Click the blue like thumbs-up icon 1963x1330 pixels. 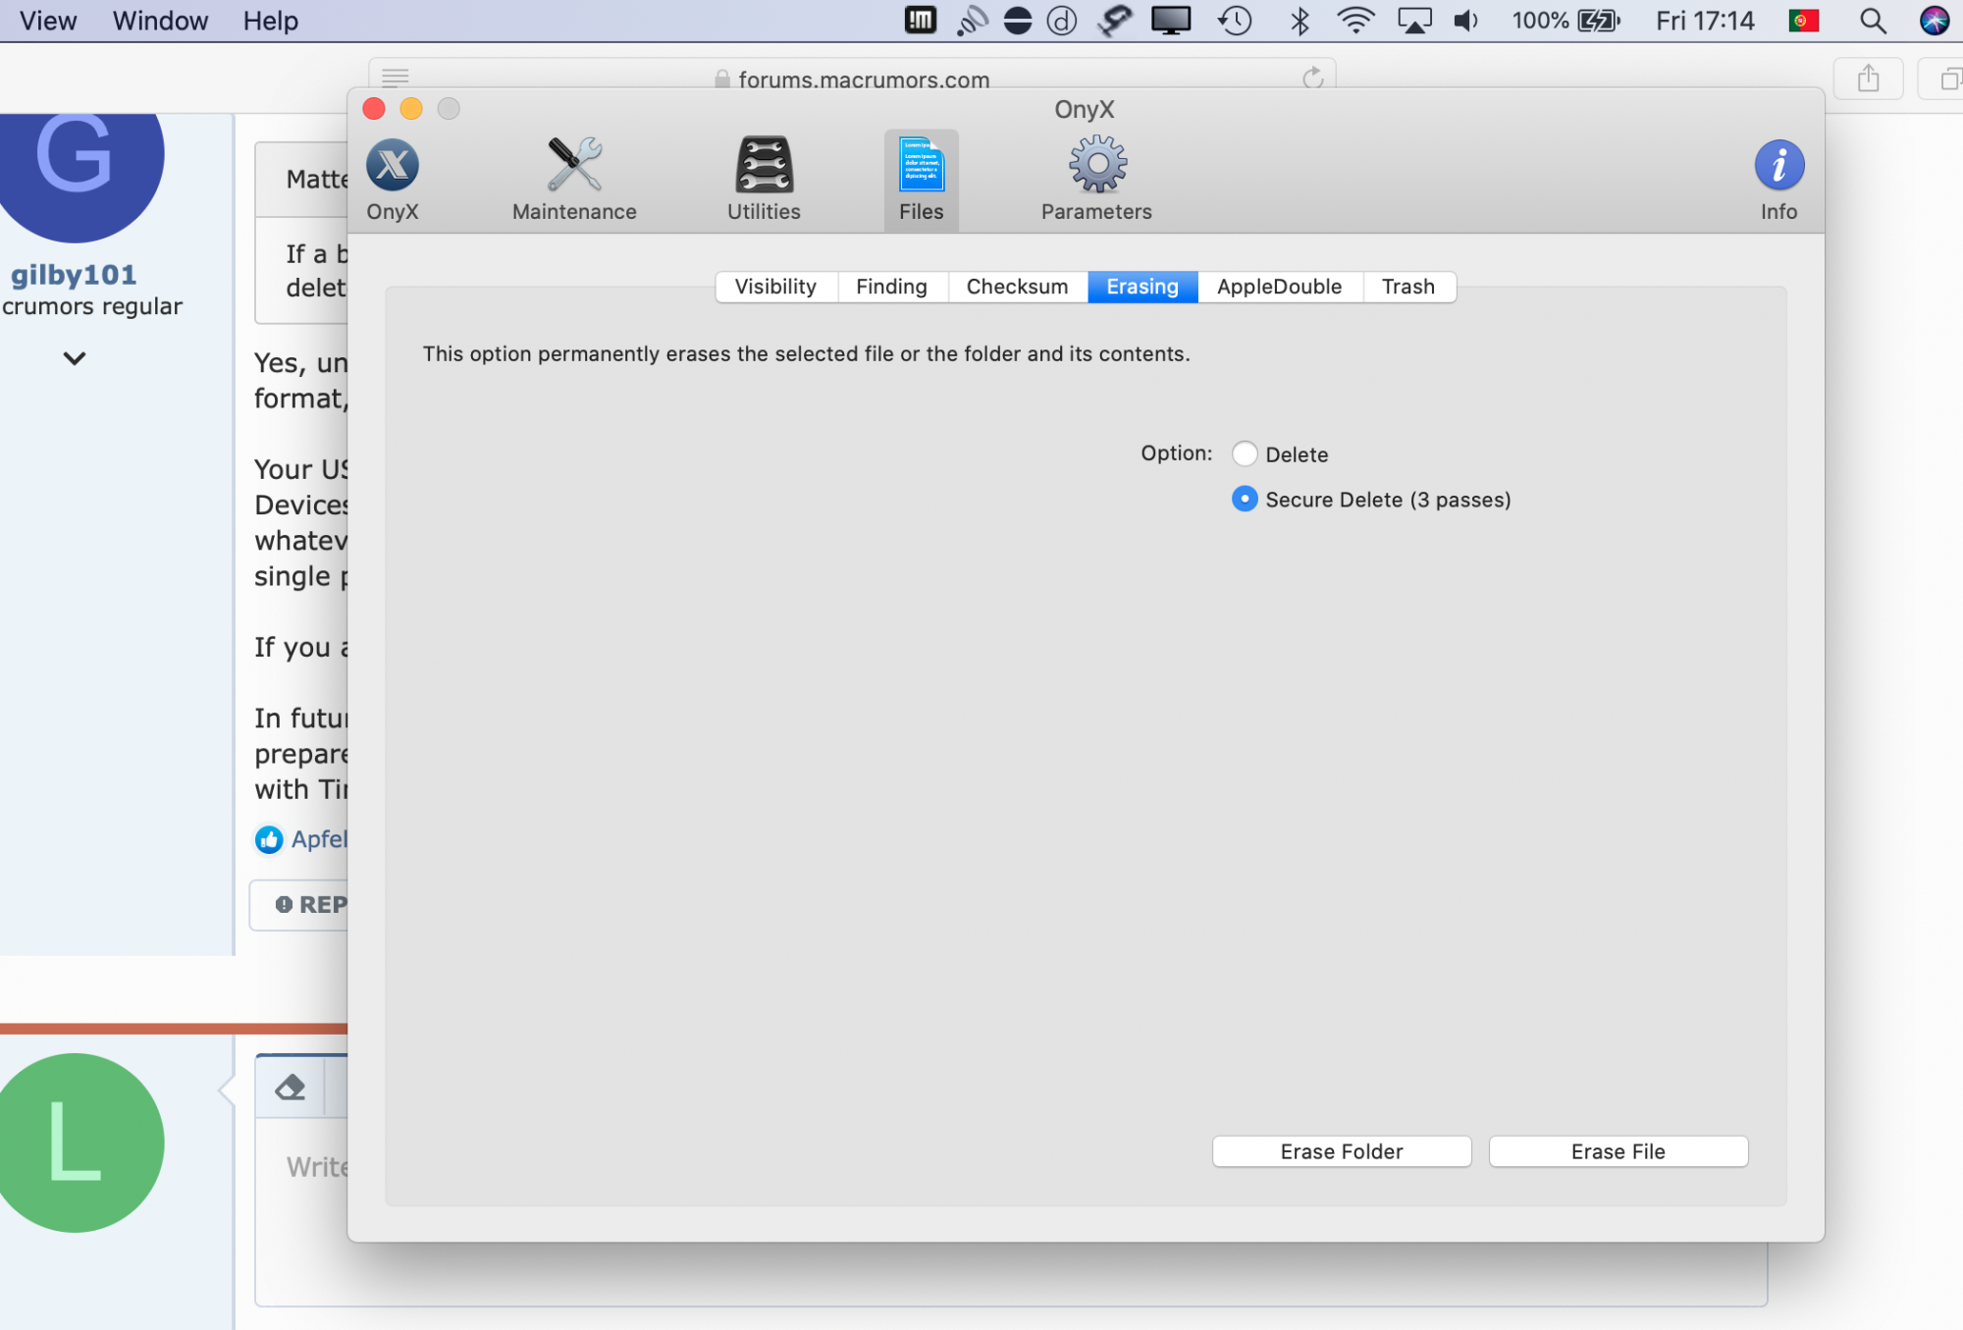(269, 840)
